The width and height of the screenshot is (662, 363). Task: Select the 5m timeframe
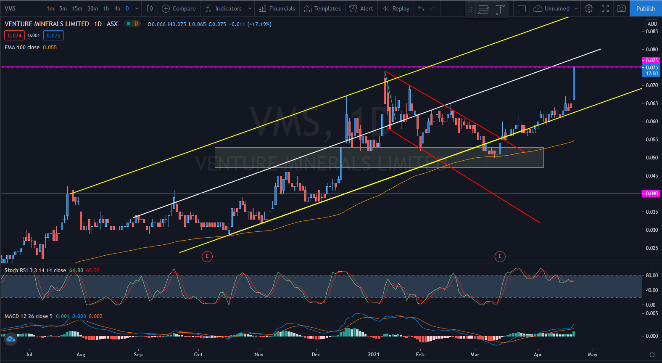click(x=63, y=8)
